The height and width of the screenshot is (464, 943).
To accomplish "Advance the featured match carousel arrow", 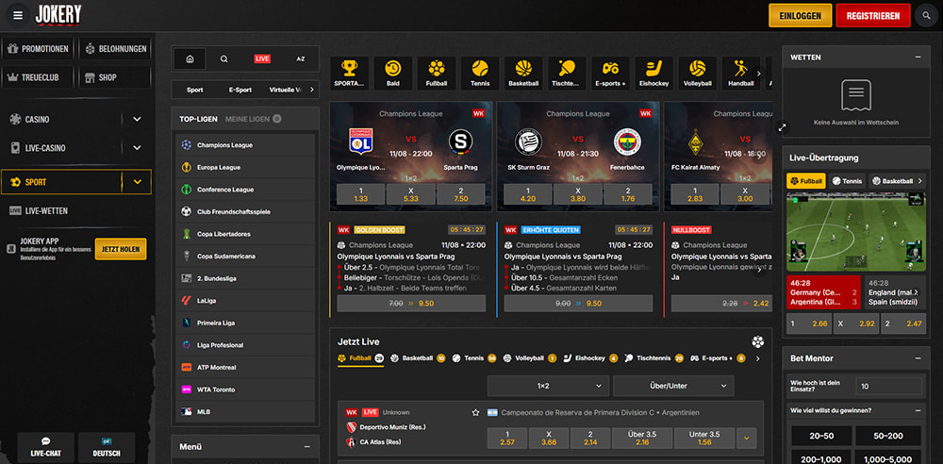I will (759, 157).
